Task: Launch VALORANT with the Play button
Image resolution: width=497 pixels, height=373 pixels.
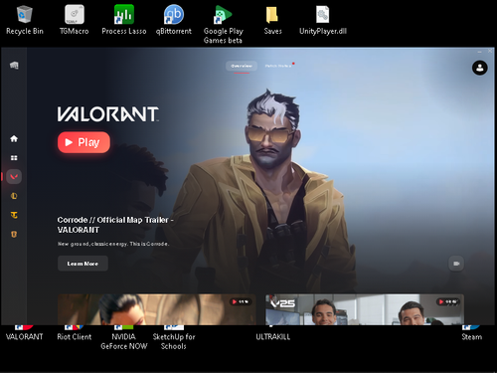Action: tap(83, 142)
